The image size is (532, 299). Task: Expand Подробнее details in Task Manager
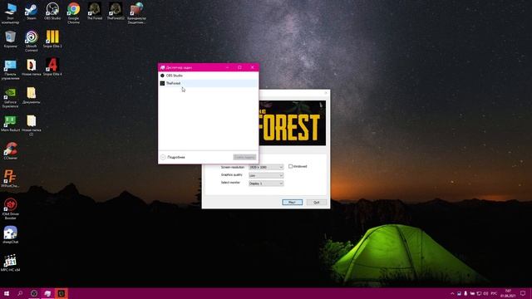(x=173, y=157)
